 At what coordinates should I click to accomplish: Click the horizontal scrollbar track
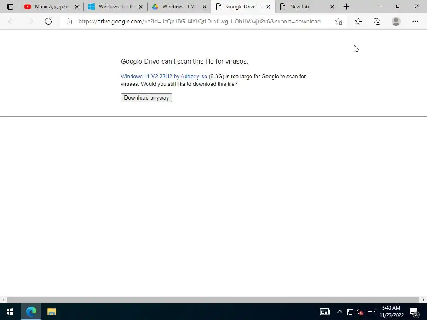coord(213,300)
